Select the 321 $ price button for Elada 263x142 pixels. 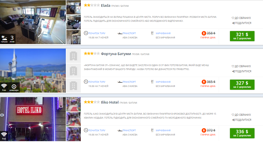click(242, 36)
